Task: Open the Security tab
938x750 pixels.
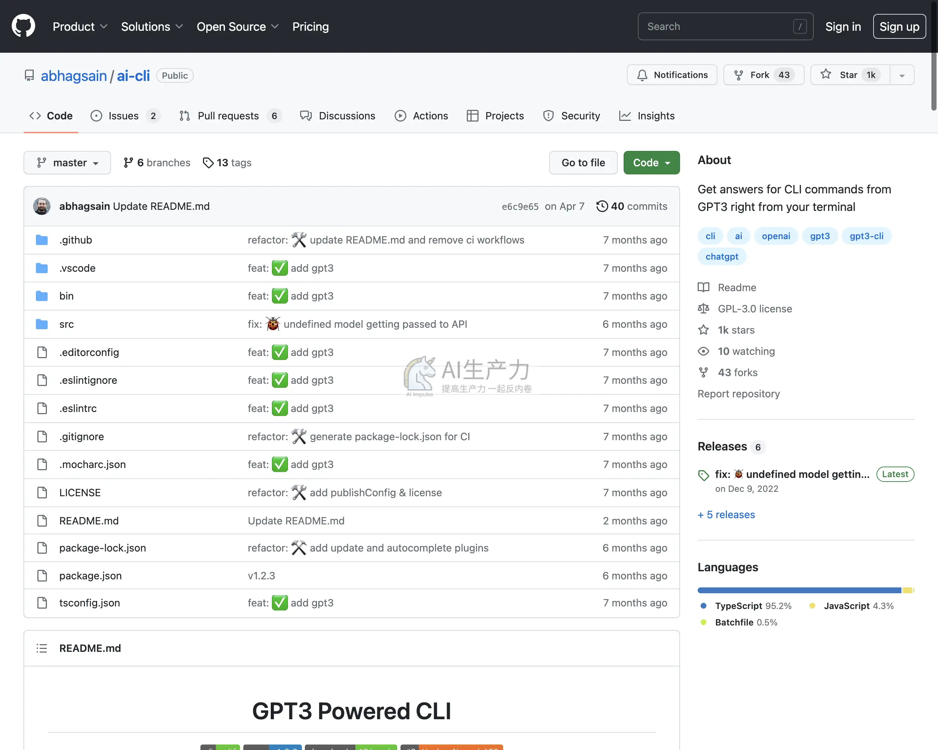Action: coord(572,116)
